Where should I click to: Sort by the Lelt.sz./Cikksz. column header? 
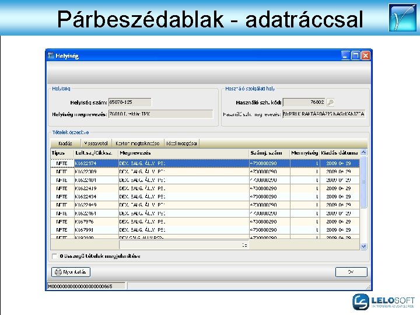[96, 153]
